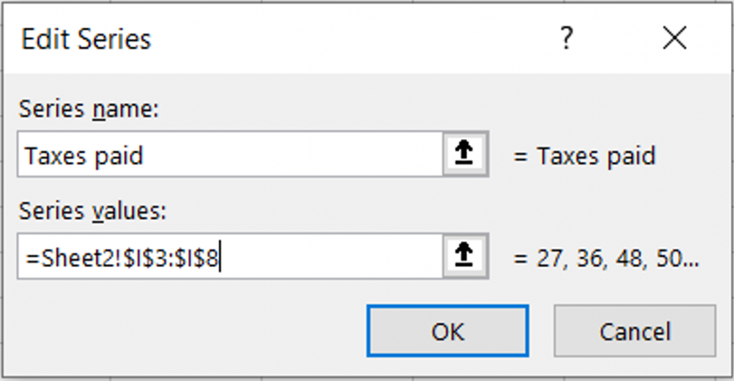Image resolution: width=734 pixels, height=381 pixels.
Task: Click the collapse dialog icon for Series name
Action: [465, 154]
